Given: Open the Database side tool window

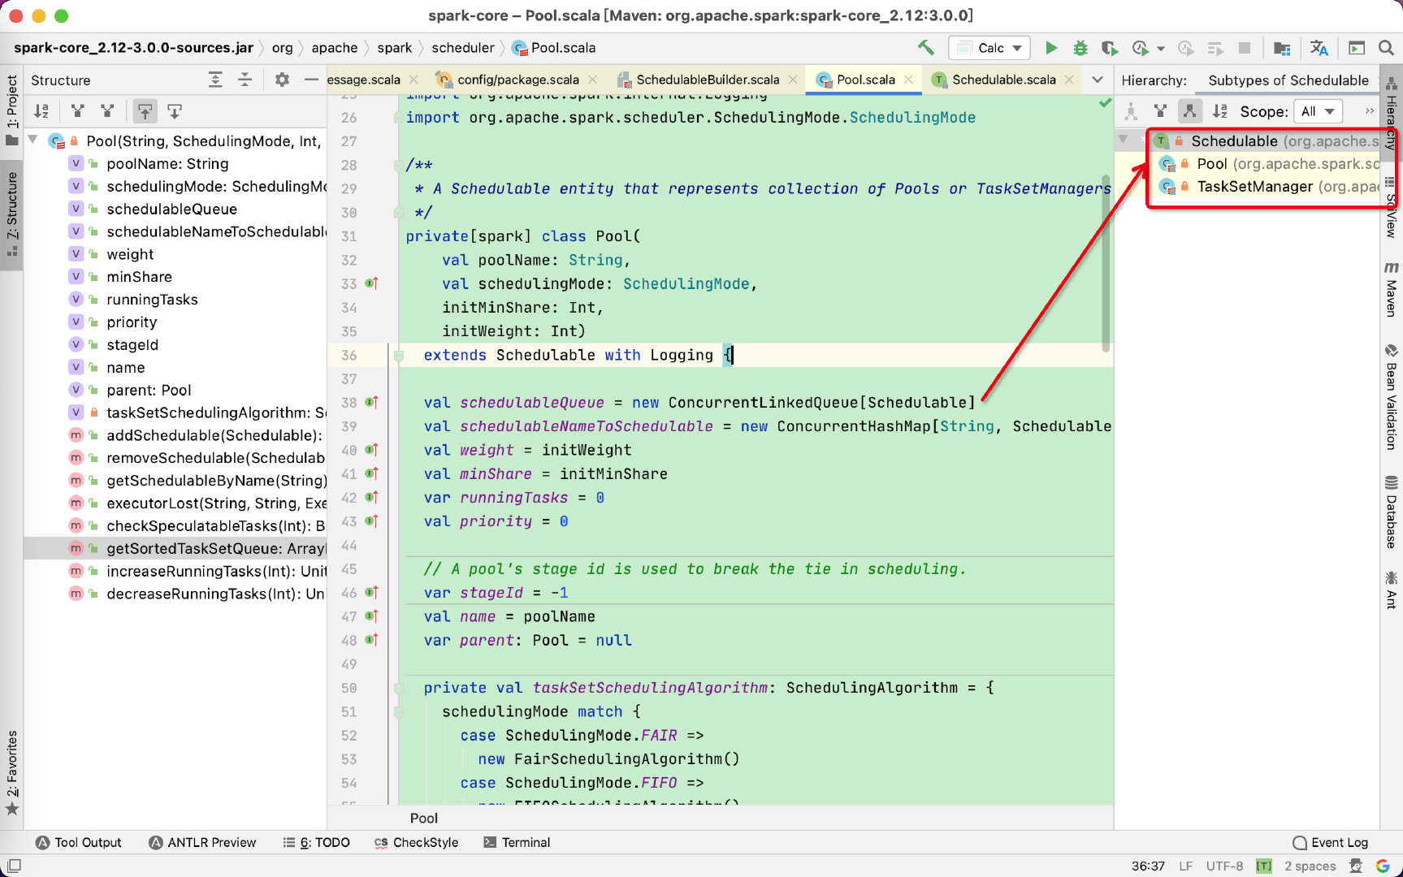Looking at the screenshot, I should (1392, 513).
